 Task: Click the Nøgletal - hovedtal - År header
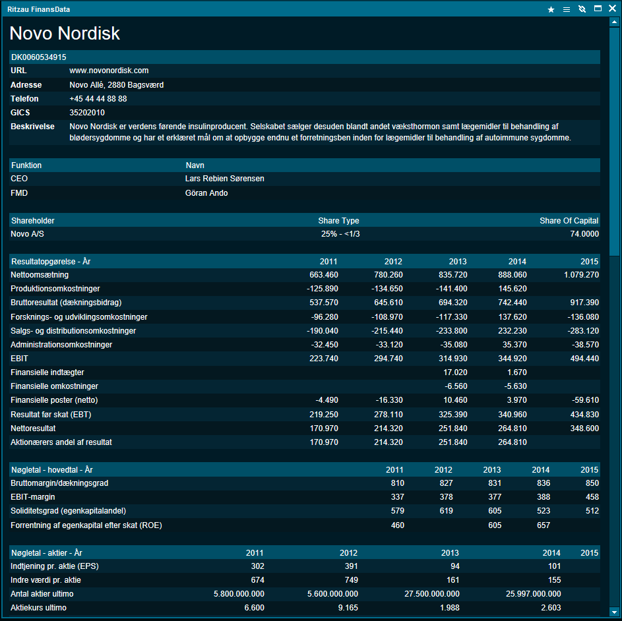point(52,470)
